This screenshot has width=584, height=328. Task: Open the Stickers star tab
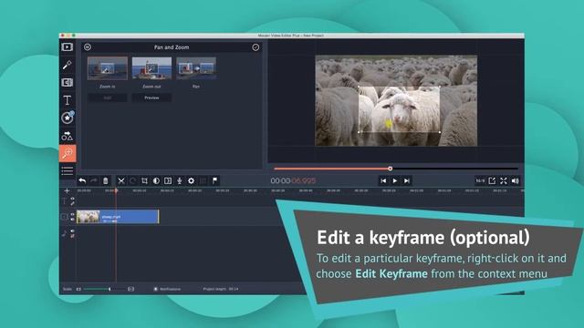click(x=68, y=118)
